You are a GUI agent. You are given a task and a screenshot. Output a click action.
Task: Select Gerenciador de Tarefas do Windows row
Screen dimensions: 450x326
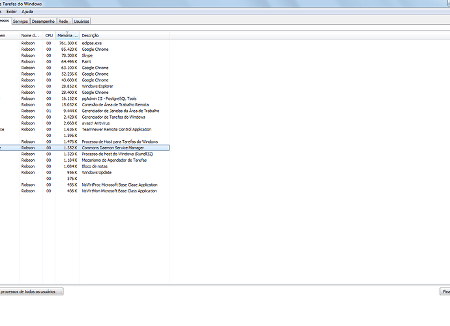[85, 117]
